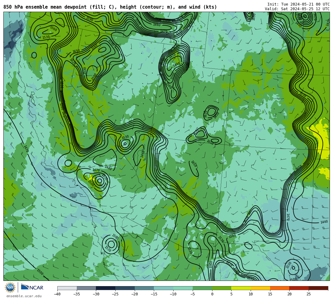Click the 'Init: Tue 2024-05-21 00 UTC' text
Viewport: 333px width, 300px height.
(298, 4)
